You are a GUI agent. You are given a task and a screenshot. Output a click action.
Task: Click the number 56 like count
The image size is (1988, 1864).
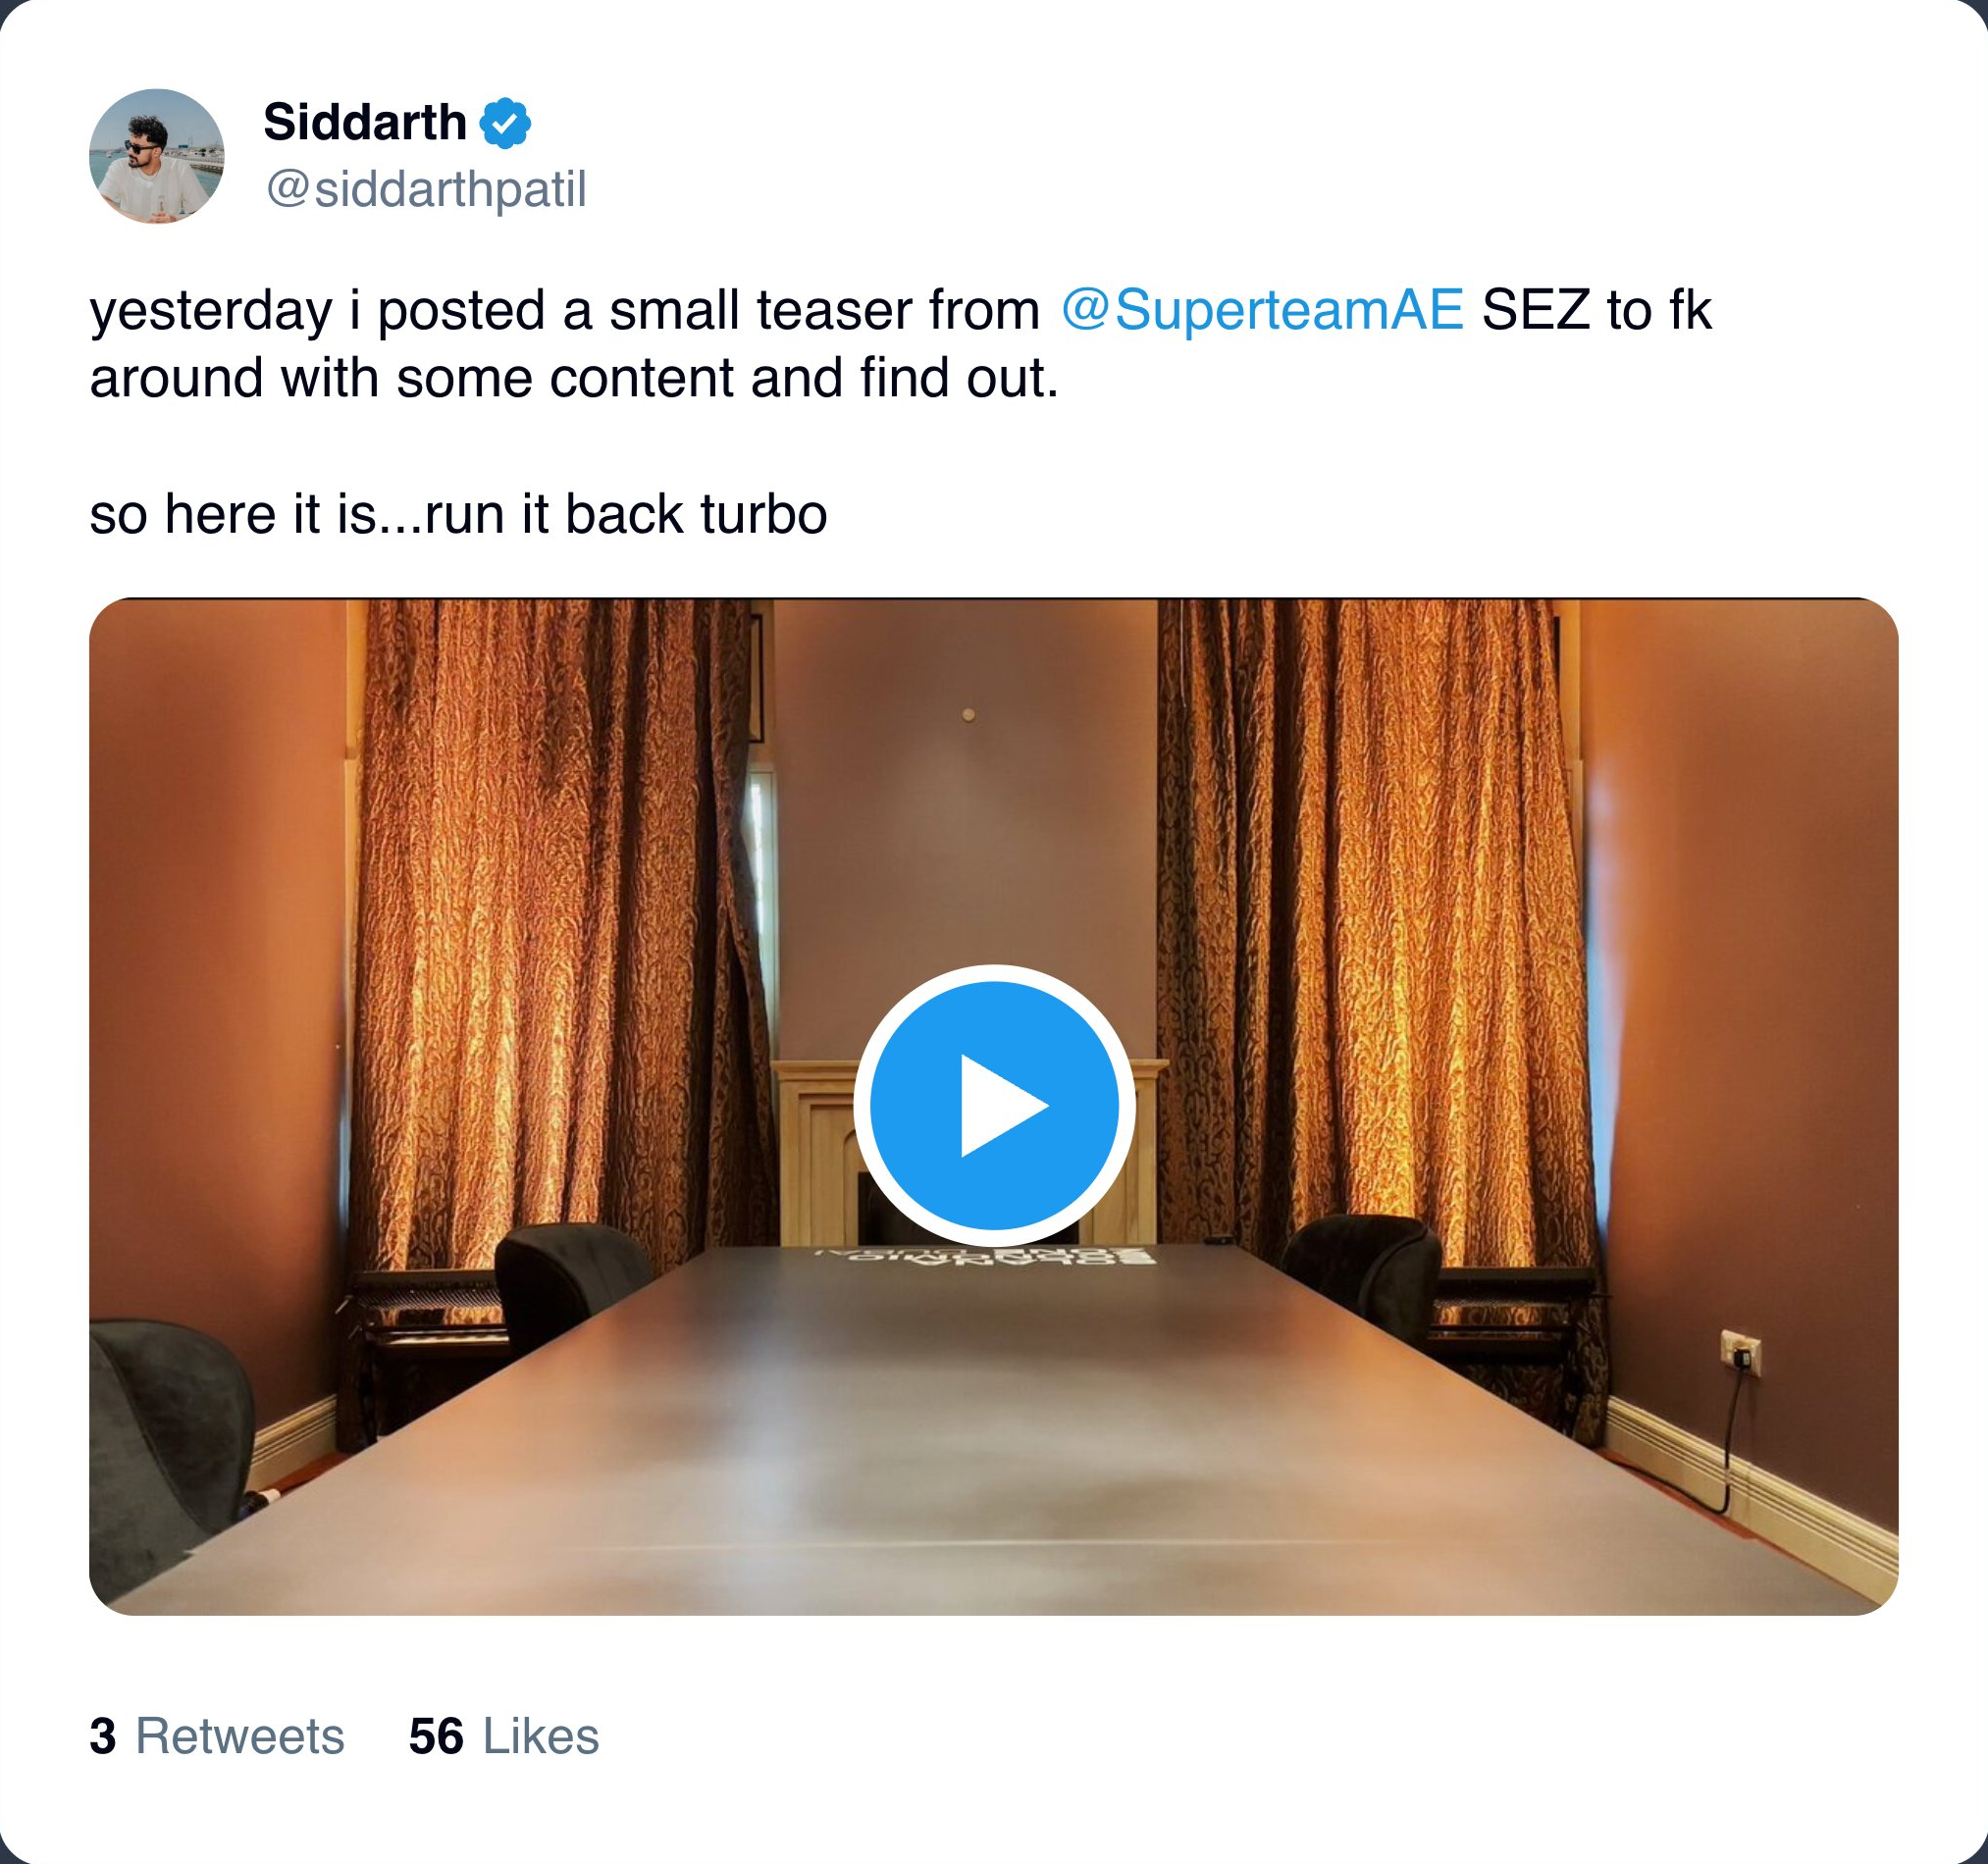436,1736
